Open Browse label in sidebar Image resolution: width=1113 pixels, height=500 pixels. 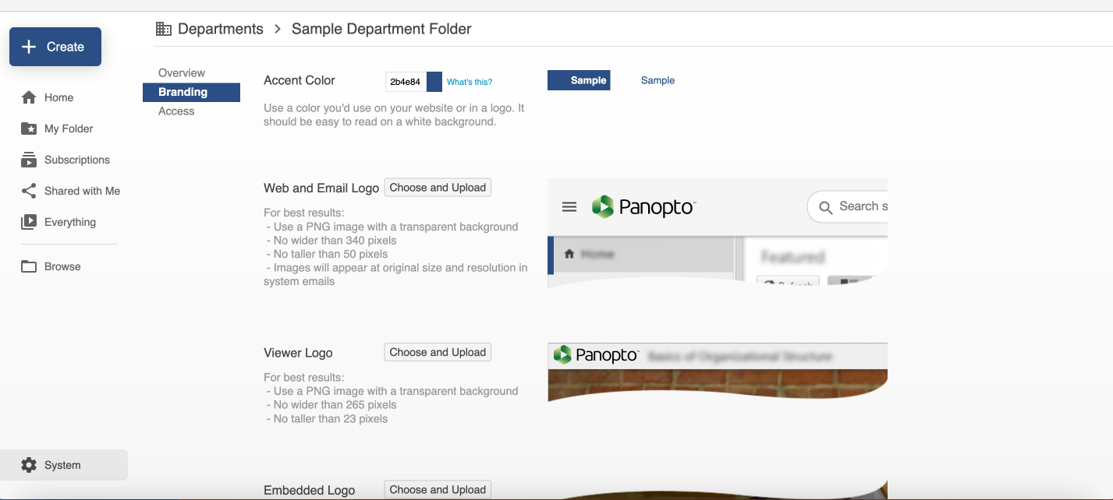pos(62,266)
